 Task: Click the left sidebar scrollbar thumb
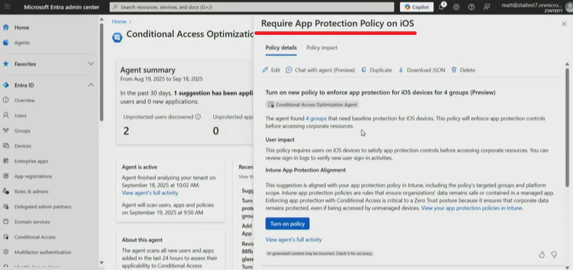(x=101, y=72)
